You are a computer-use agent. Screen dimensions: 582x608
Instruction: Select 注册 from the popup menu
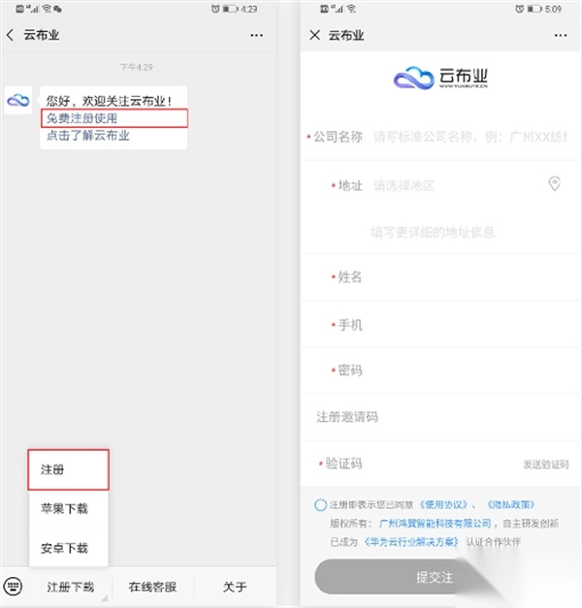coord(68,469)
